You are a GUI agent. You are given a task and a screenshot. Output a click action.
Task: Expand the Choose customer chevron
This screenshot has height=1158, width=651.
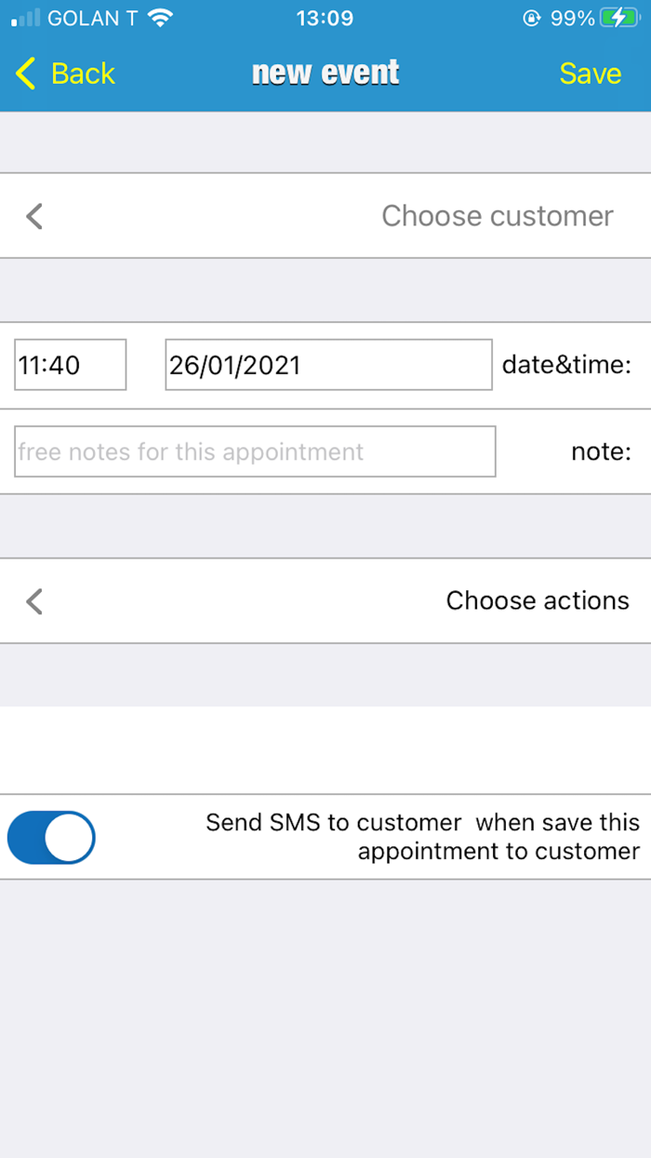pyautogui.click(x=34, y=216)
